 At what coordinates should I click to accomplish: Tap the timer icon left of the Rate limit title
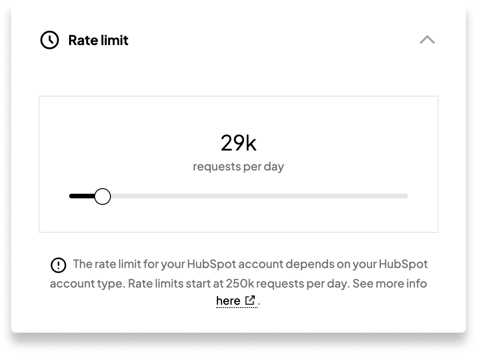[x=50, y=40]
